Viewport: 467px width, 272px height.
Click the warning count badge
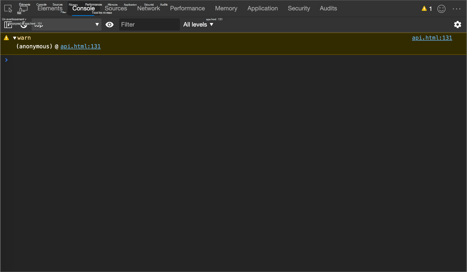[x=427, y=8]
